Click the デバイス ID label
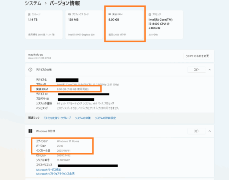229x180 pixels. pos(42,94)
